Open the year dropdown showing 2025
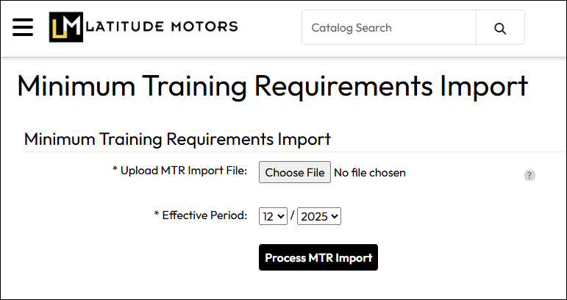The width and height of the screenshot is (567, 300). click(319, 216)
